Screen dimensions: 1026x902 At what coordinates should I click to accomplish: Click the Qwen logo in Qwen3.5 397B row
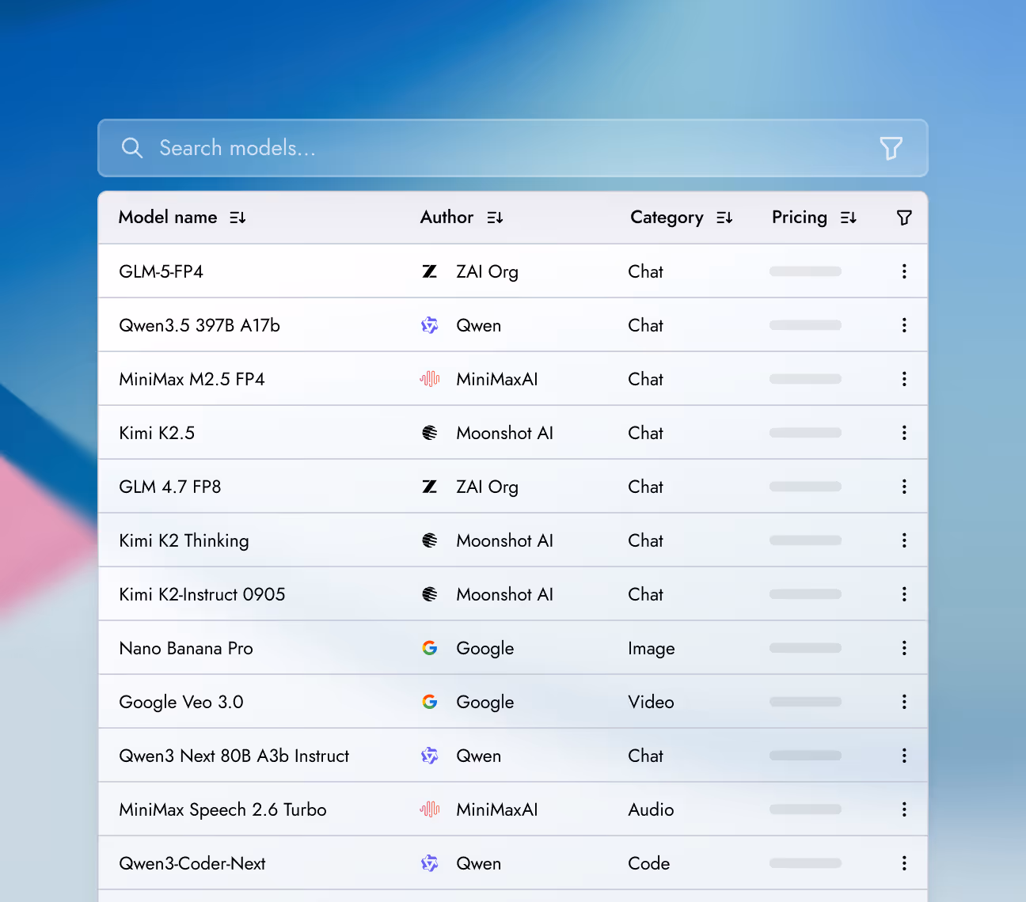click(430, 325)
